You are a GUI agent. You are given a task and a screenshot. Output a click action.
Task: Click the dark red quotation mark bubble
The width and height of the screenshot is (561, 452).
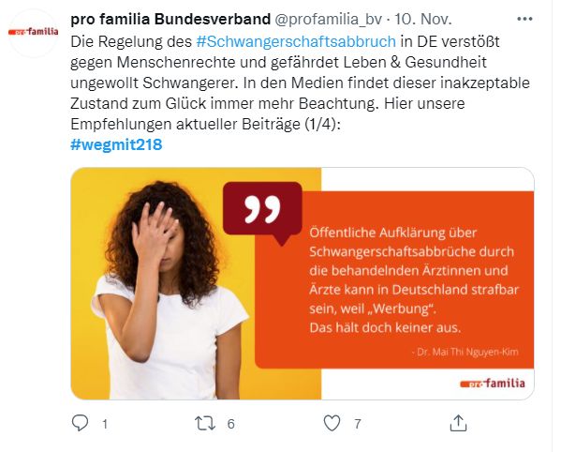[x=262, y=211]
